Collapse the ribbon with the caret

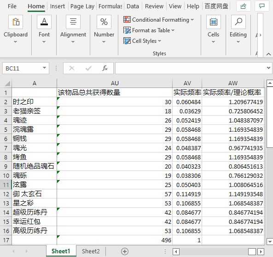pyautogui.click(x=268, y=54)
